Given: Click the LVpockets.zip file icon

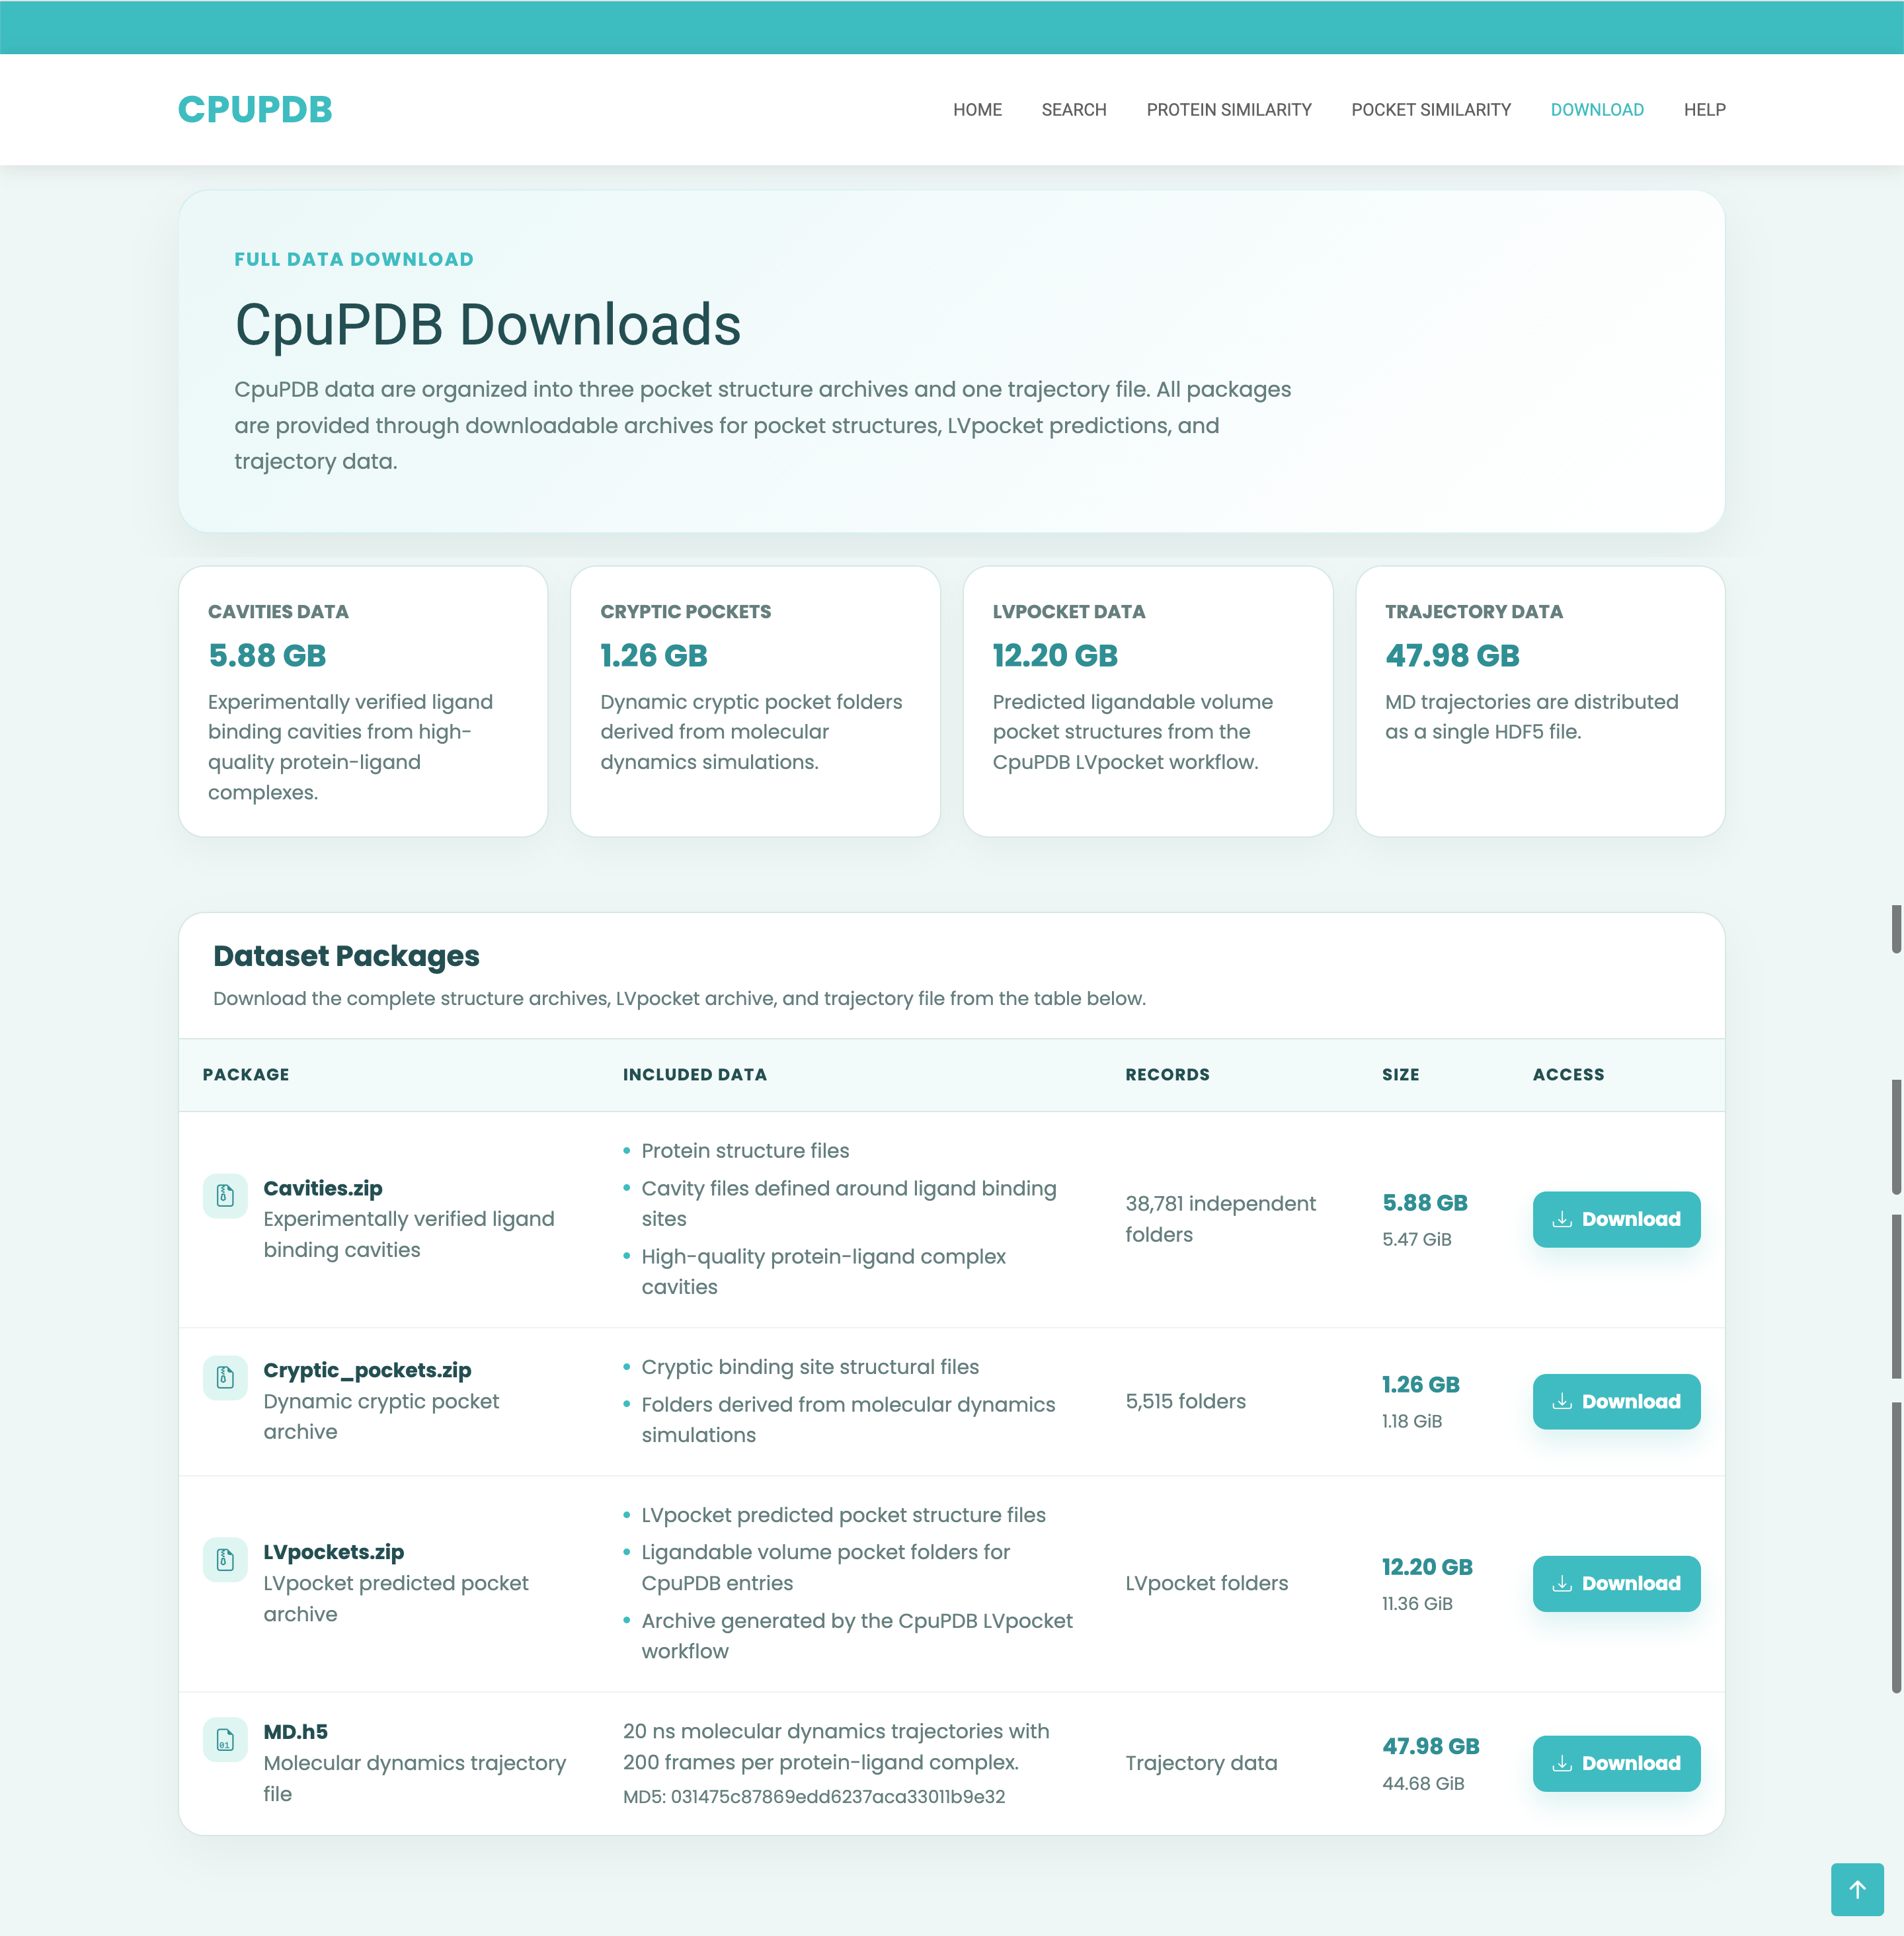Looking at the screenshot, I should tap(225, 1559).
